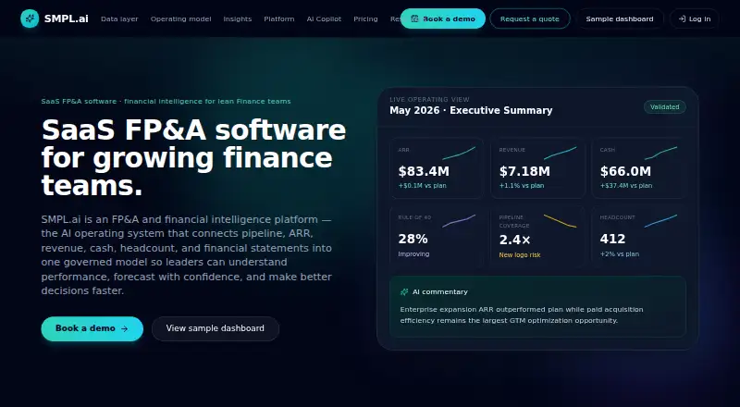Open the Operating model menu
Screen dimensions: 740x407
coord(180,18)
